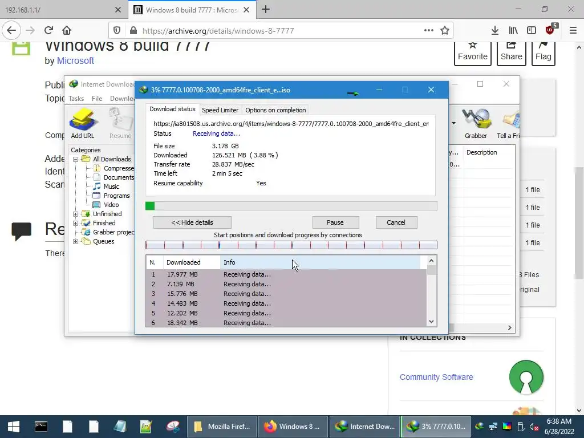584x438 pixels.
Task: Select connection row with 17.977 MB
Action: click(286, 274)
